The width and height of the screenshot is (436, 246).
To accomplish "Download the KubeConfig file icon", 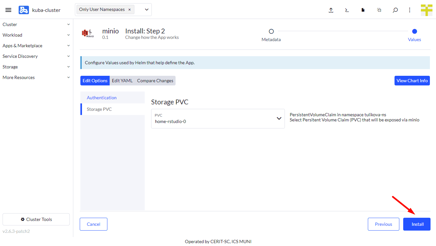I will tap(363, 10).
